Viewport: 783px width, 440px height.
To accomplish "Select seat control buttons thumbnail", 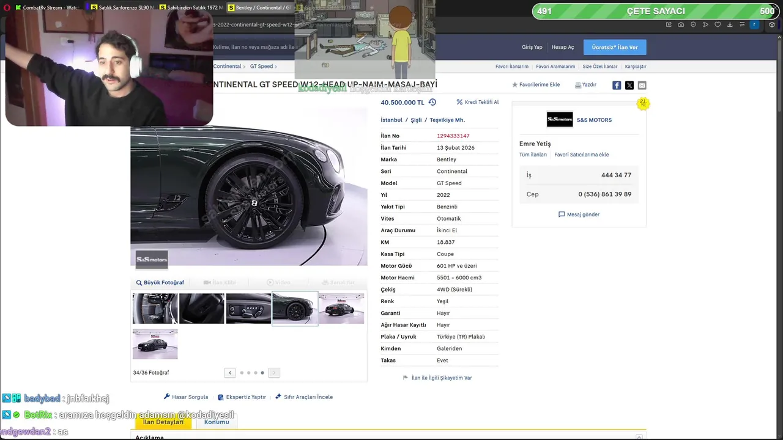I will (248, 309).
